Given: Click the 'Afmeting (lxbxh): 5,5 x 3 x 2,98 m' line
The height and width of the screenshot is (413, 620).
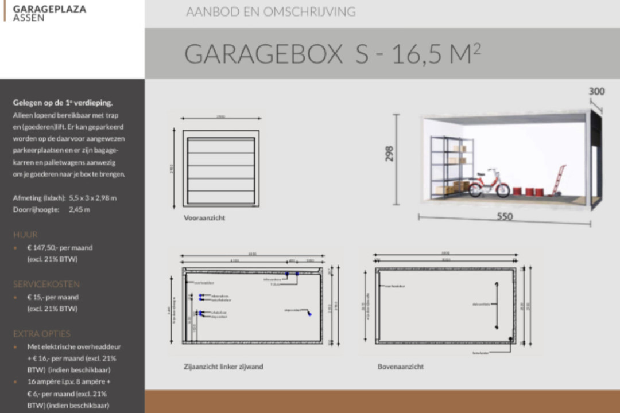Looking at the screenshot, I should click(65, 198).
